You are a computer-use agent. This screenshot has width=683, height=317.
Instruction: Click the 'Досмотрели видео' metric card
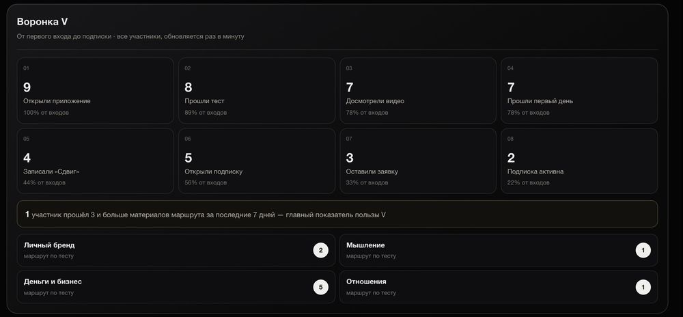tap(418, 91)
